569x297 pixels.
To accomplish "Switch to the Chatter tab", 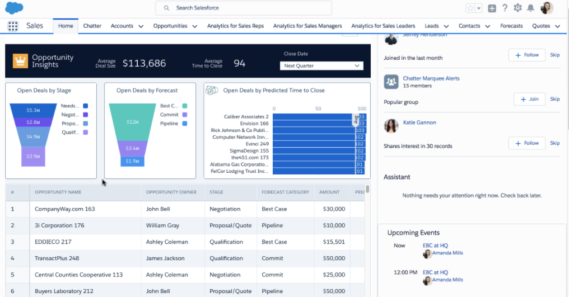I will pos(92,26).
